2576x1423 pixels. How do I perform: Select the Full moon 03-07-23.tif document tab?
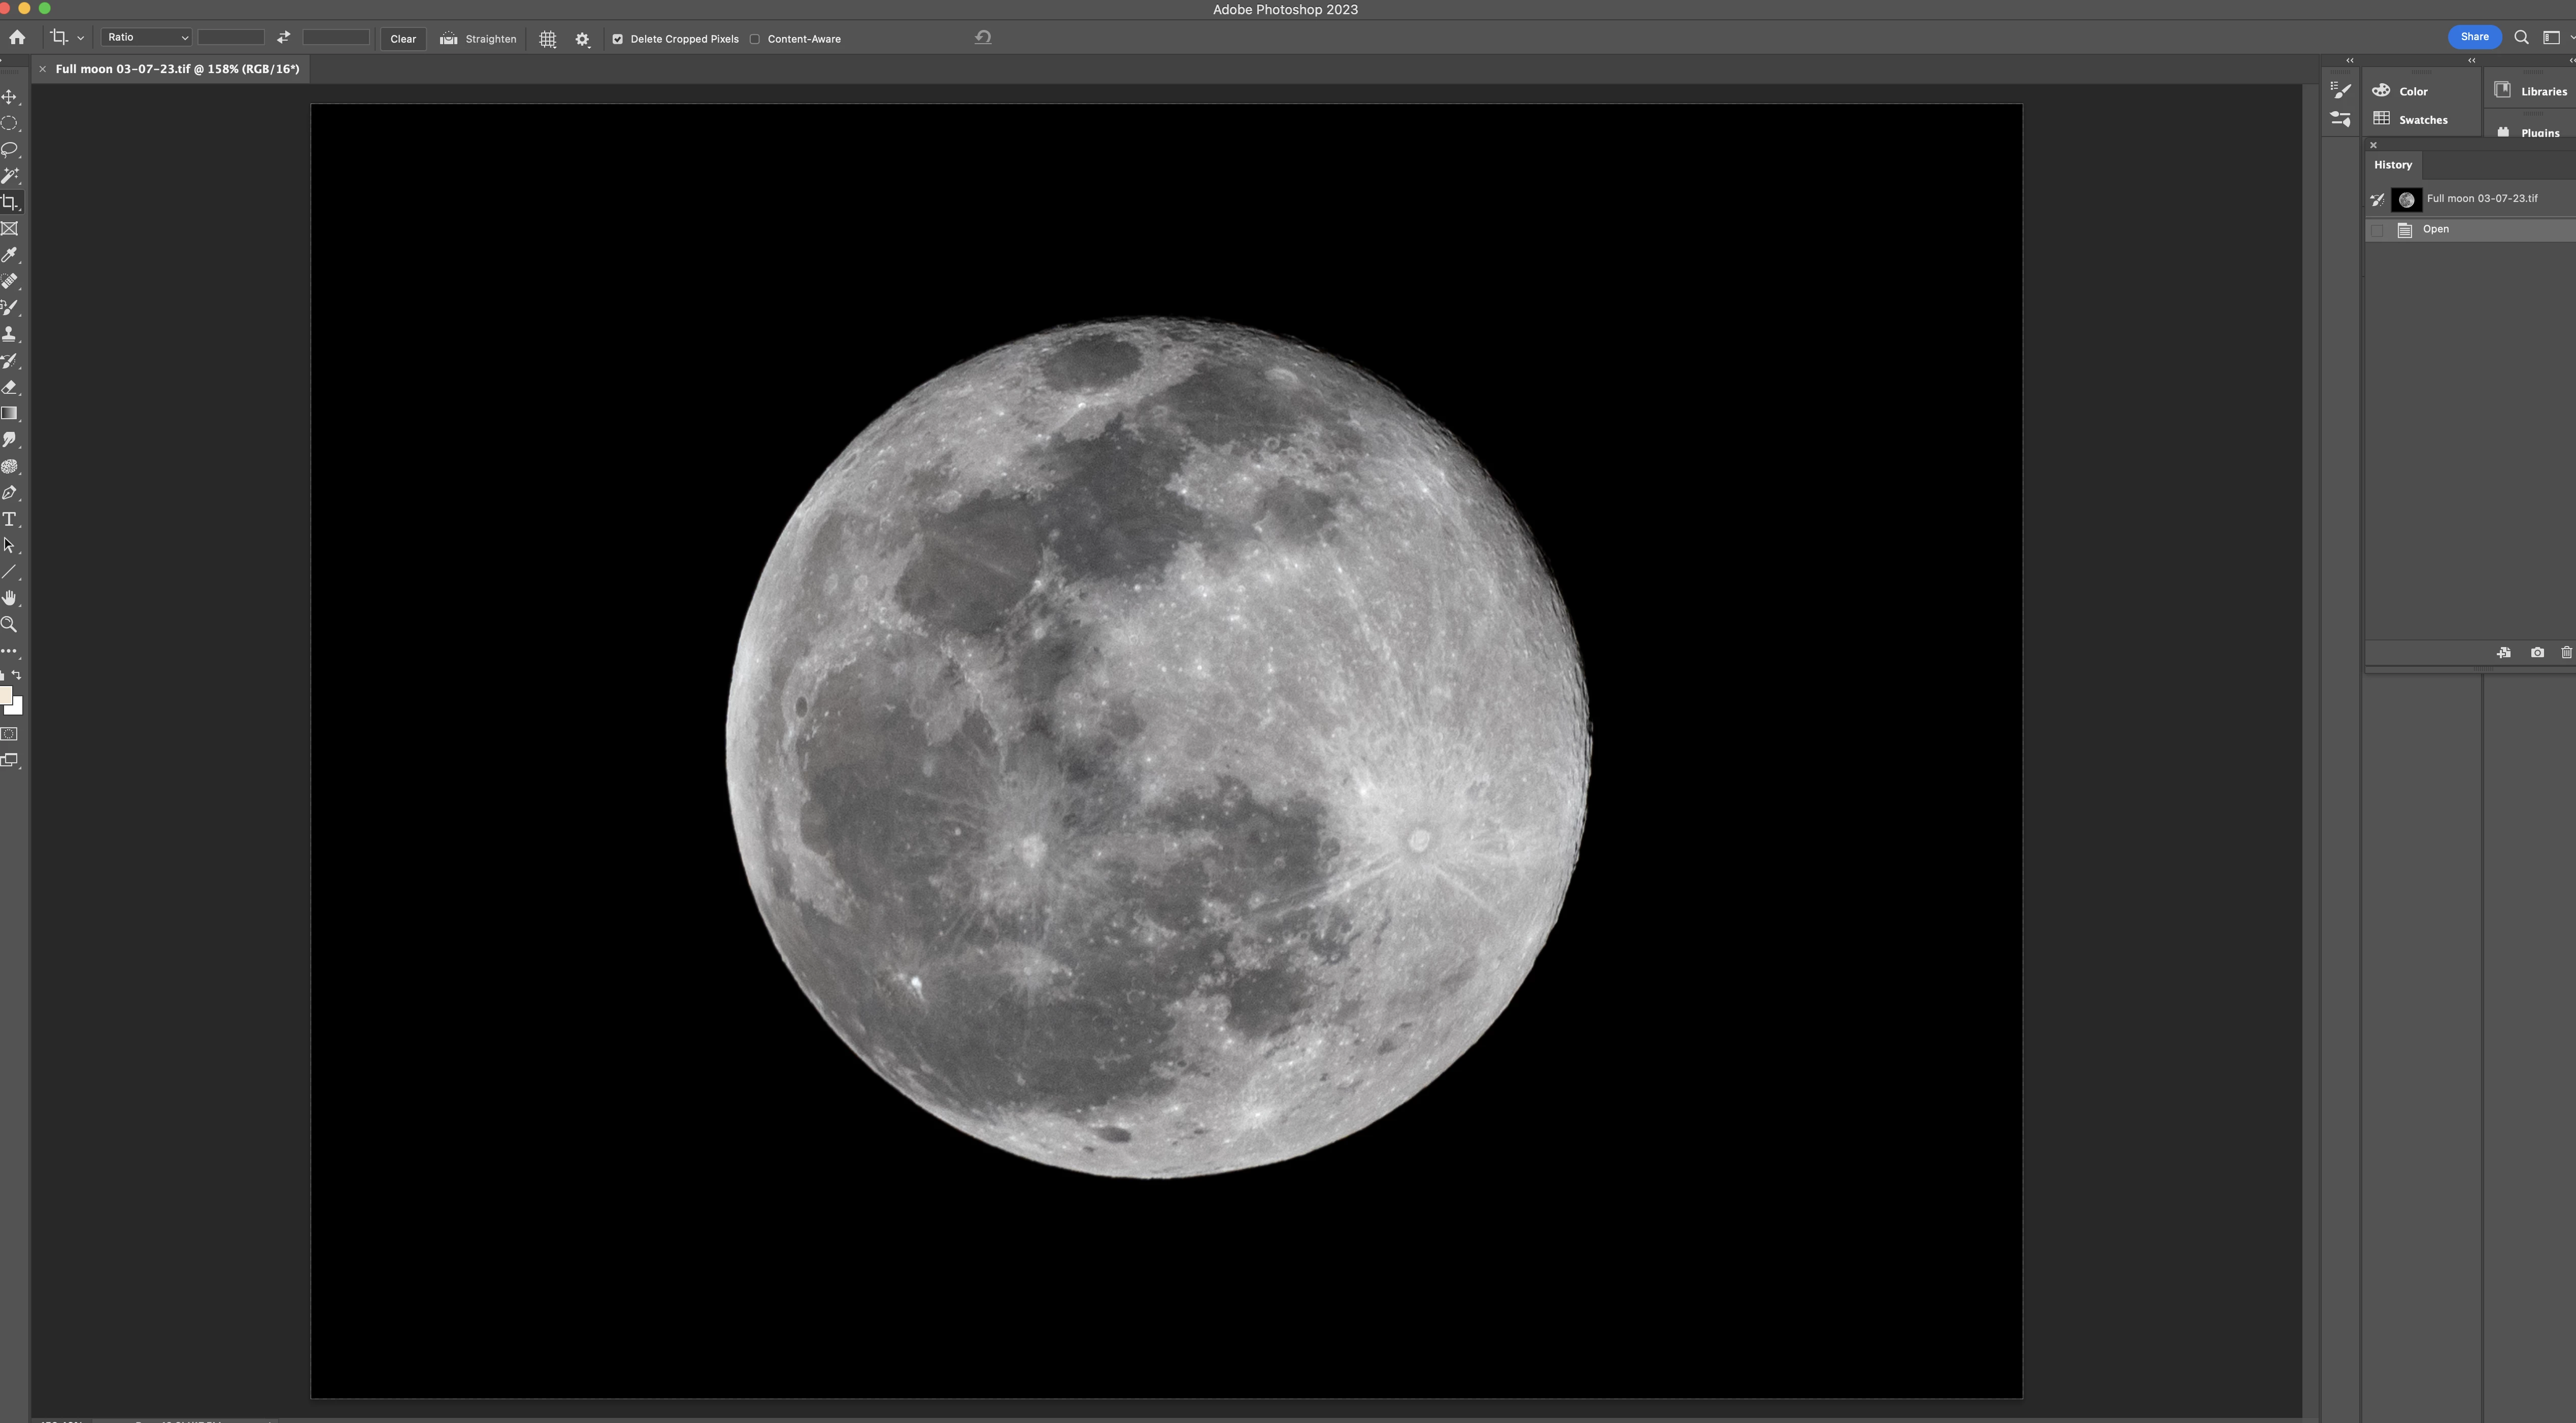point(177,69)
